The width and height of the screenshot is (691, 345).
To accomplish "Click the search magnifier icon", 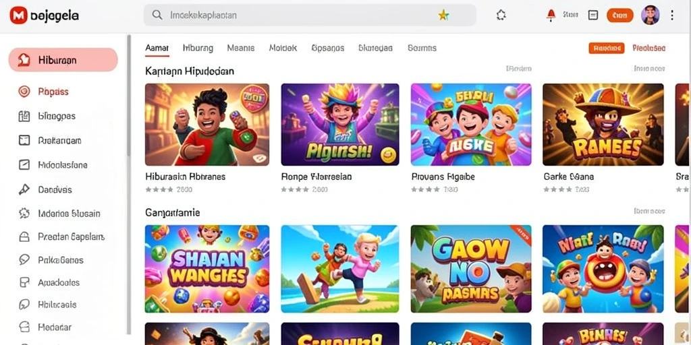I will [157, 15].
